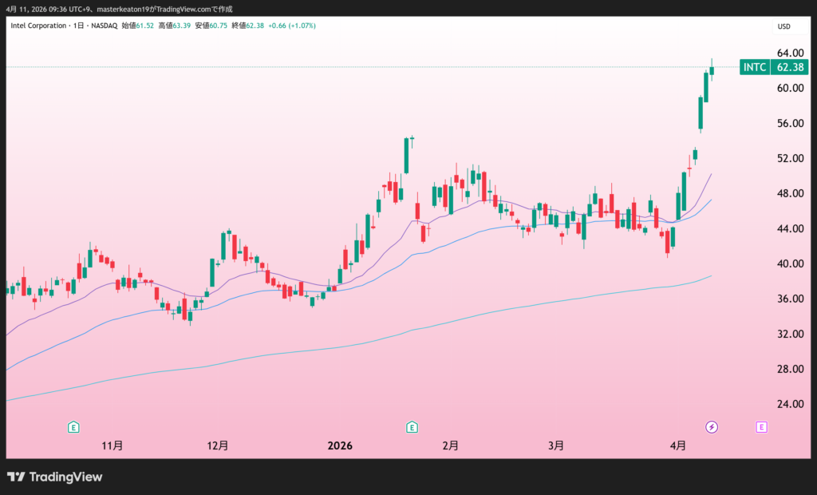Click the earnings marker near 11月

[73, 427]
